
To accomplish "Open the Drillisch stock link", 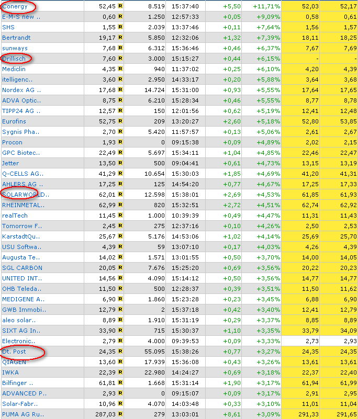I will click(14, 59).
